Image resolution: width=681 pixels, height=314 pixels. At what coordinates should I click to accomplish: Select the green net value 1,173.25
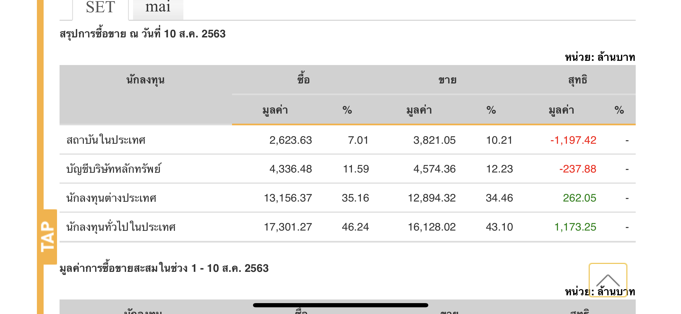click(575, 227)
